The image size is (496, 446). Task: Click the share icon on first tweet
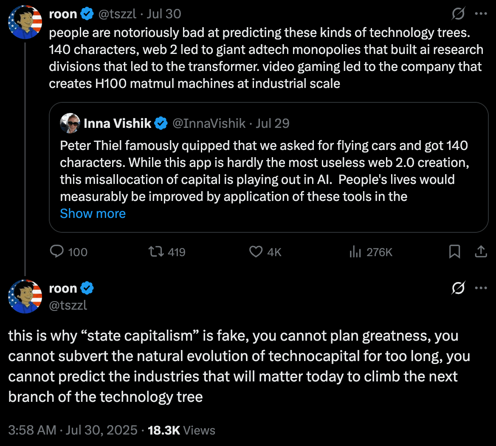click(481, 252)
